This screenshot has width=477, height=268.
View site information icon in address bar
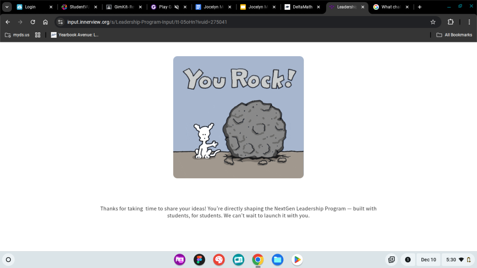(60, 22)
